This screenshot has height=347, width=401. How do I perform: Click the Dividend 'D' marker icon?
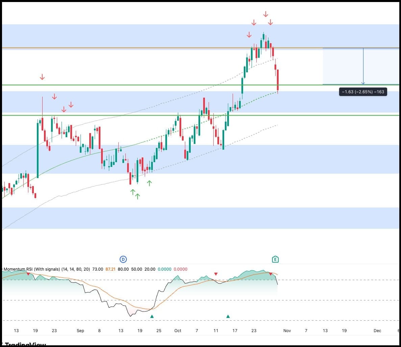(x=123, y=259)
